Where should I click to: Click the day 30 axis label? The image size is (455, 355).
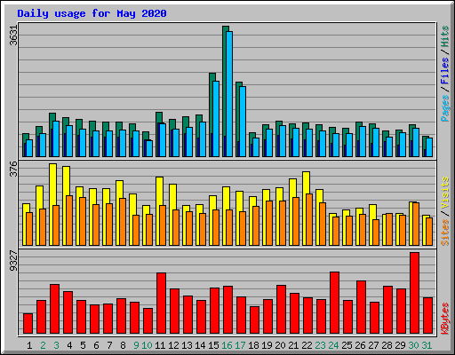[x=413, y=345]
